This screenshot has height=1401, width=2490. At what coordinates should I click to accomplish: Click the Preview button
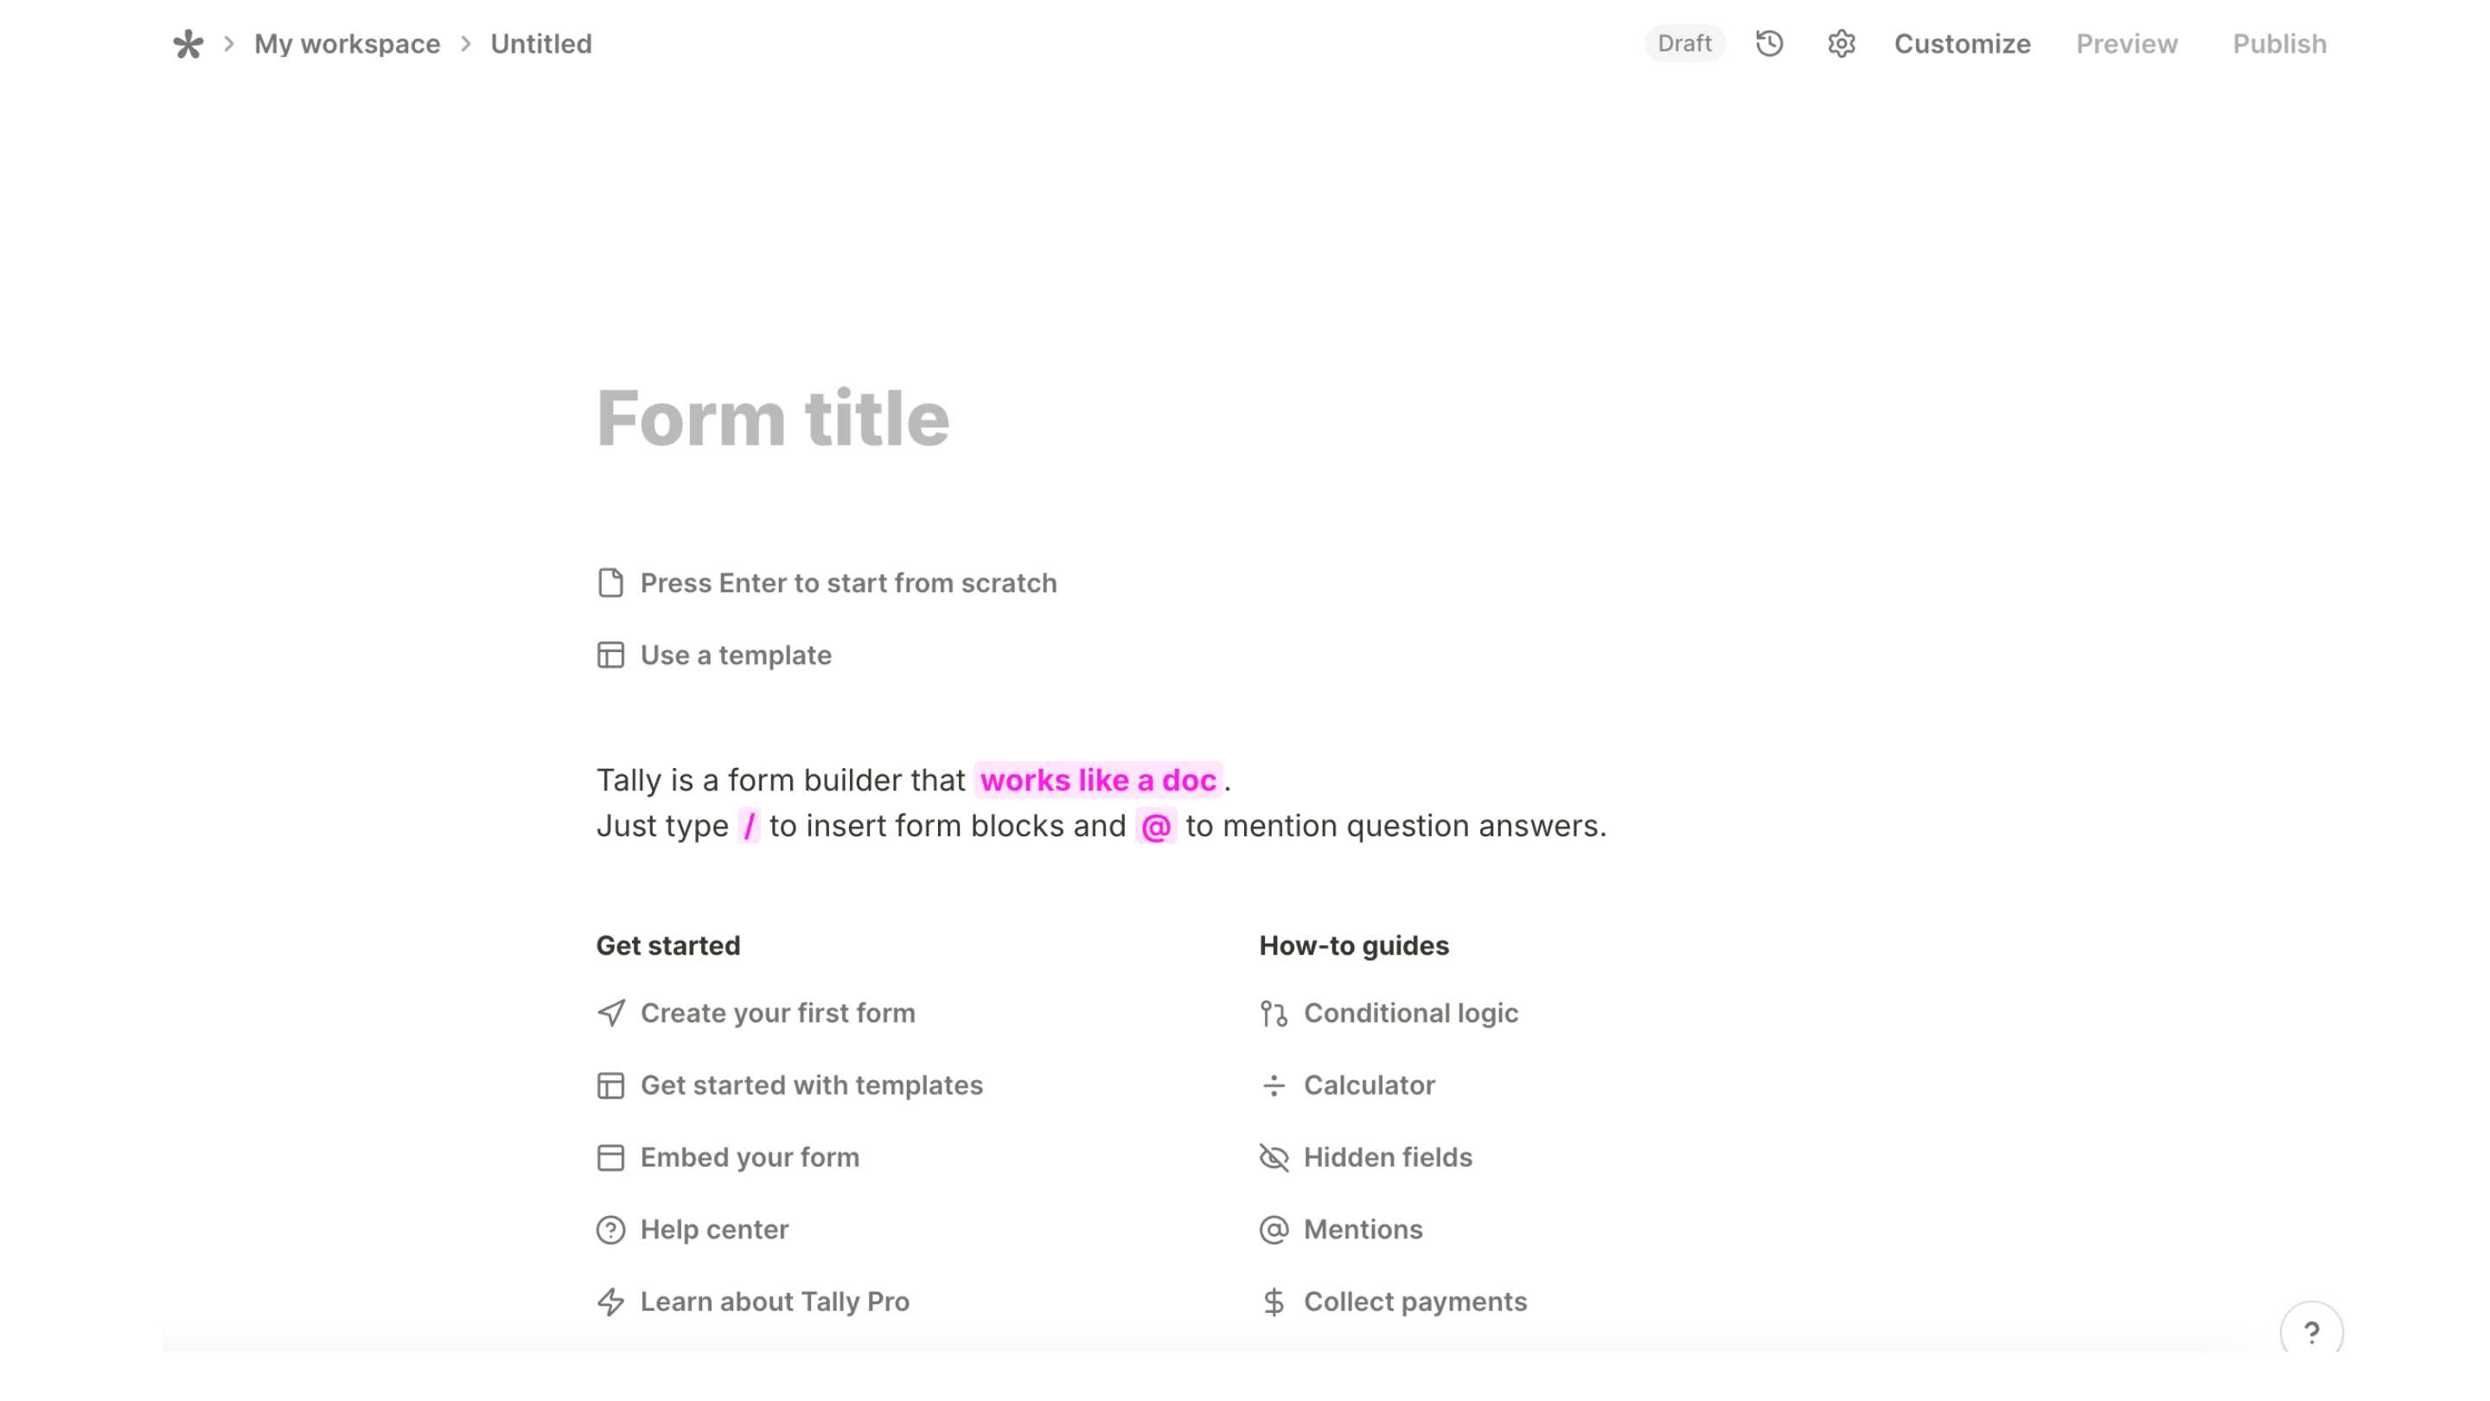pos(2126,43)
